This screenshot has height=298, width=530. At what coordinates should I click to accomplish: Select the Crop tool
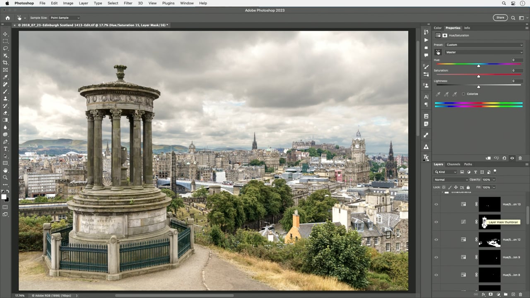(x=5, y=62)
